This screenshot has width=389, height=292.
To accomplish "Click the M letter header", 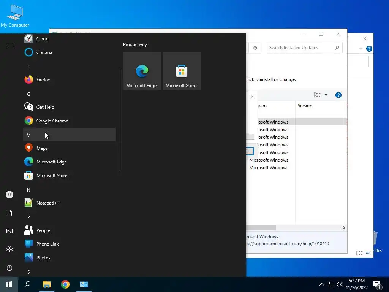I will (70, 134).
